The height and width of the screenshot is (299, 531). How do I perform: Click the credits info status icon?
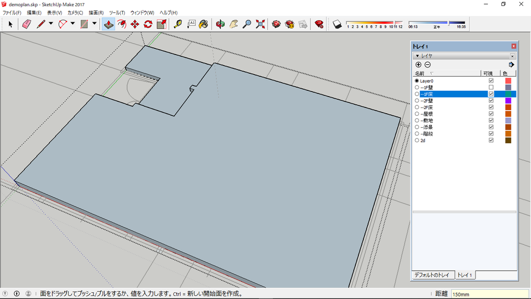17,294
